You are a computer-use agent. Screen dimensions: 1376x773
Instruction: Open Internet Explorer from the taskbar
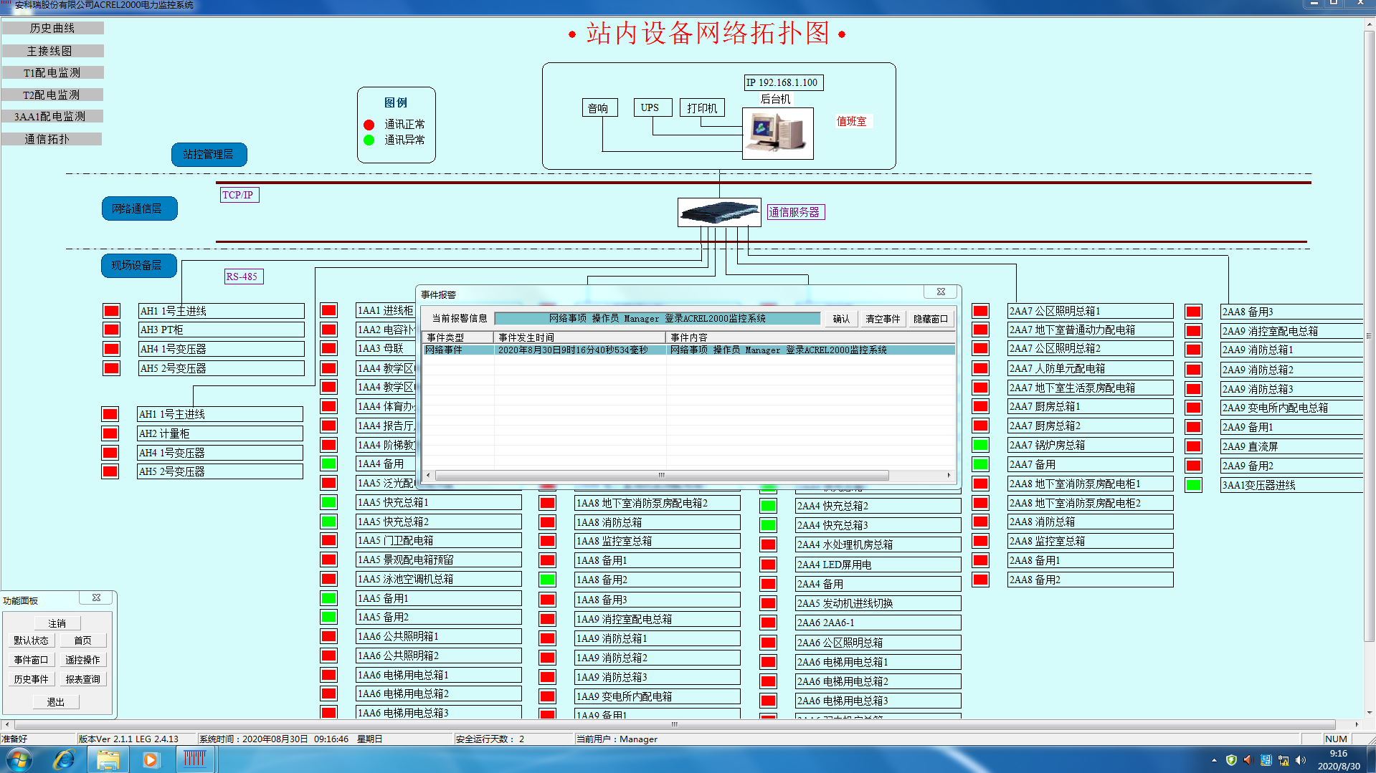[x=64, y=759]
